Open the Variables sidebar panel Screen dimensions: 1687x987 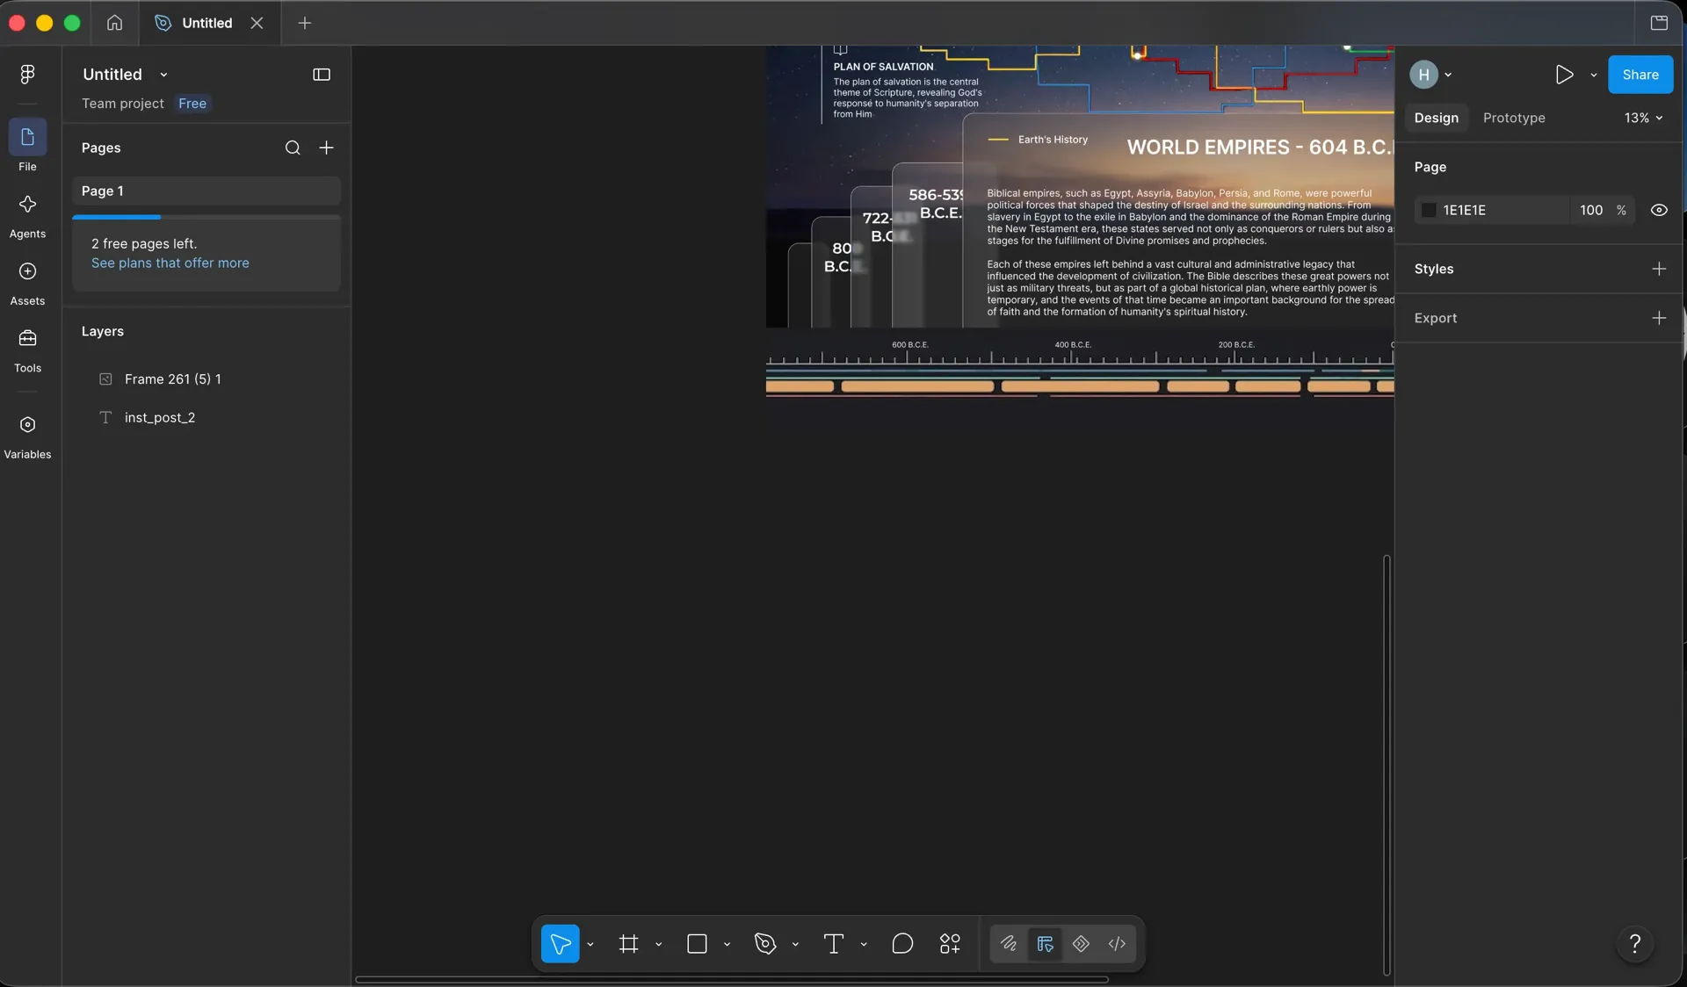tap(27, 437)
